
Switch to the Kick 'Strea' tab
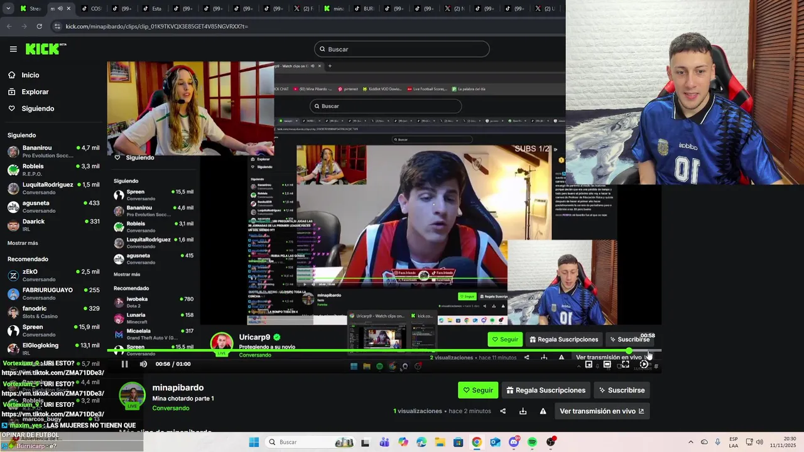(x=30, y=9)
